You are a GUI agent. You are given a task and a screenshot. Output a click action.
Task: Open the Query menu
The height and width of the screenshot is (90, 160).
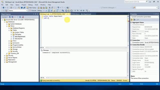tap(17, 5)
